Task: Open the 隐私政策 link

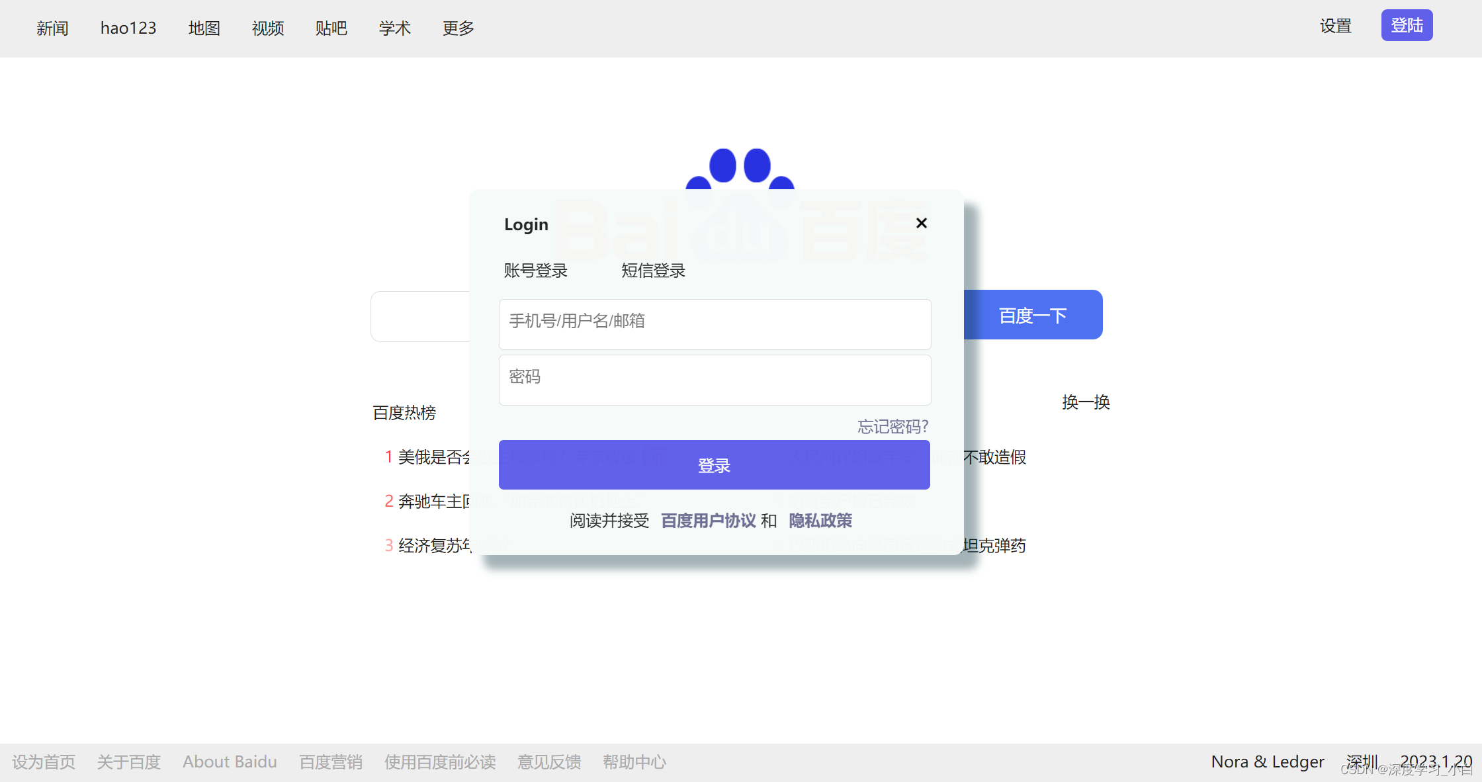Action: pos(820,521)
